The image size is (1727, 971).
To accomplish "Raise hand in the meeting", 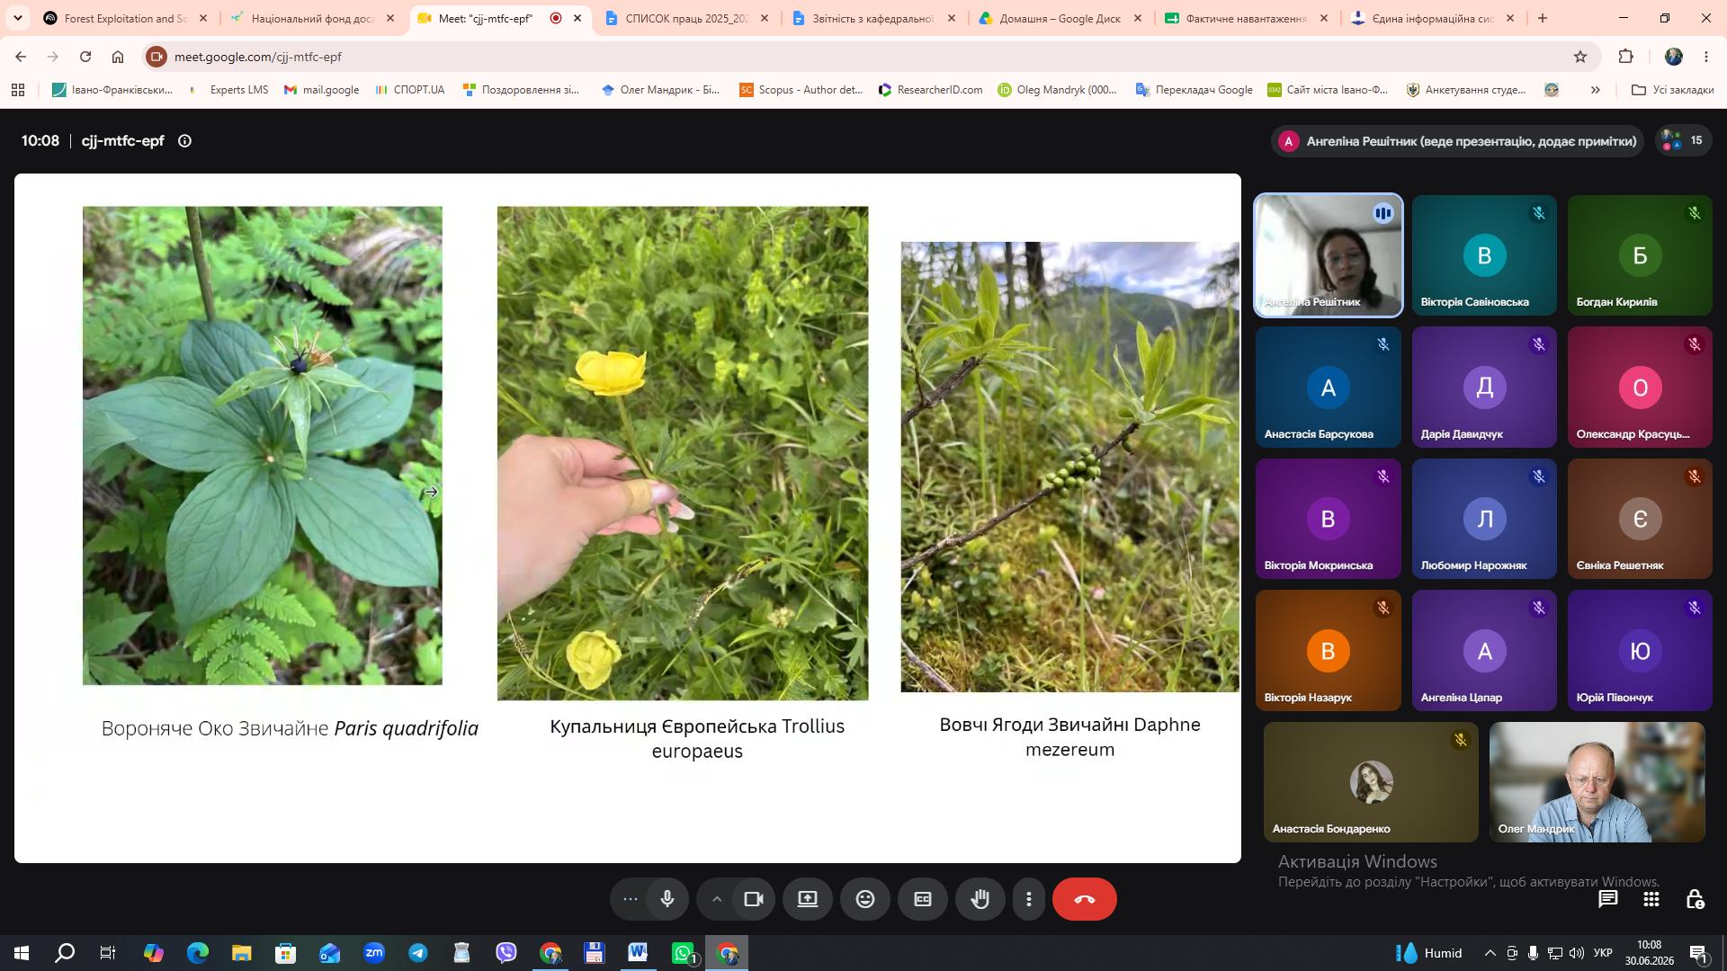I will [980, 899].
